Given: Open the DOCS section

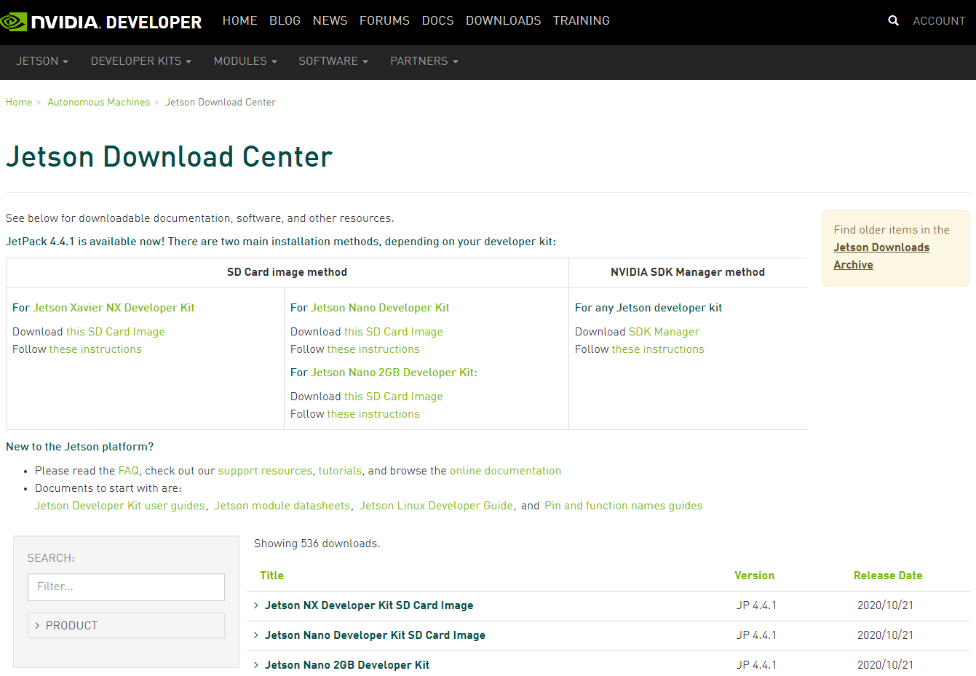Looking at the screenshot, I should coord(437,20).
